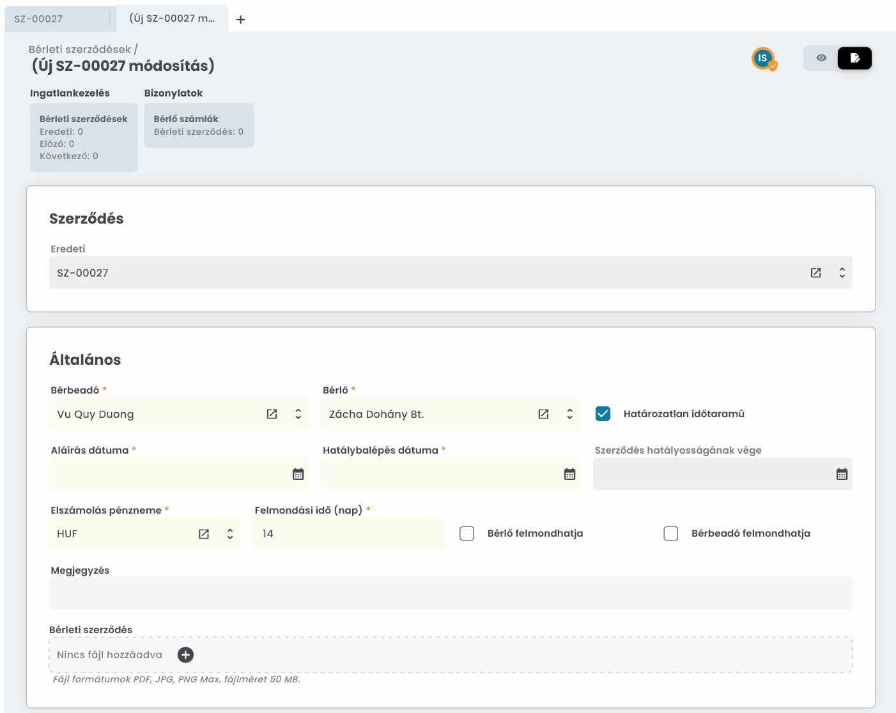Open Bérbeadó Vu Quy Duong record link

(272, 414)
